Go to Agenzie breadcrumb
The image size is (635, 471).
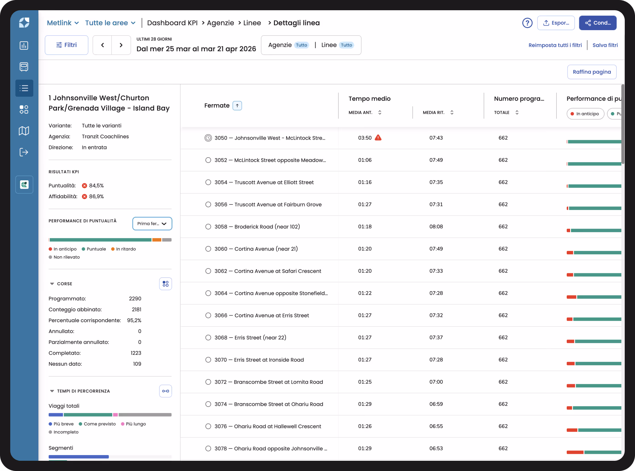pos(220,23)
